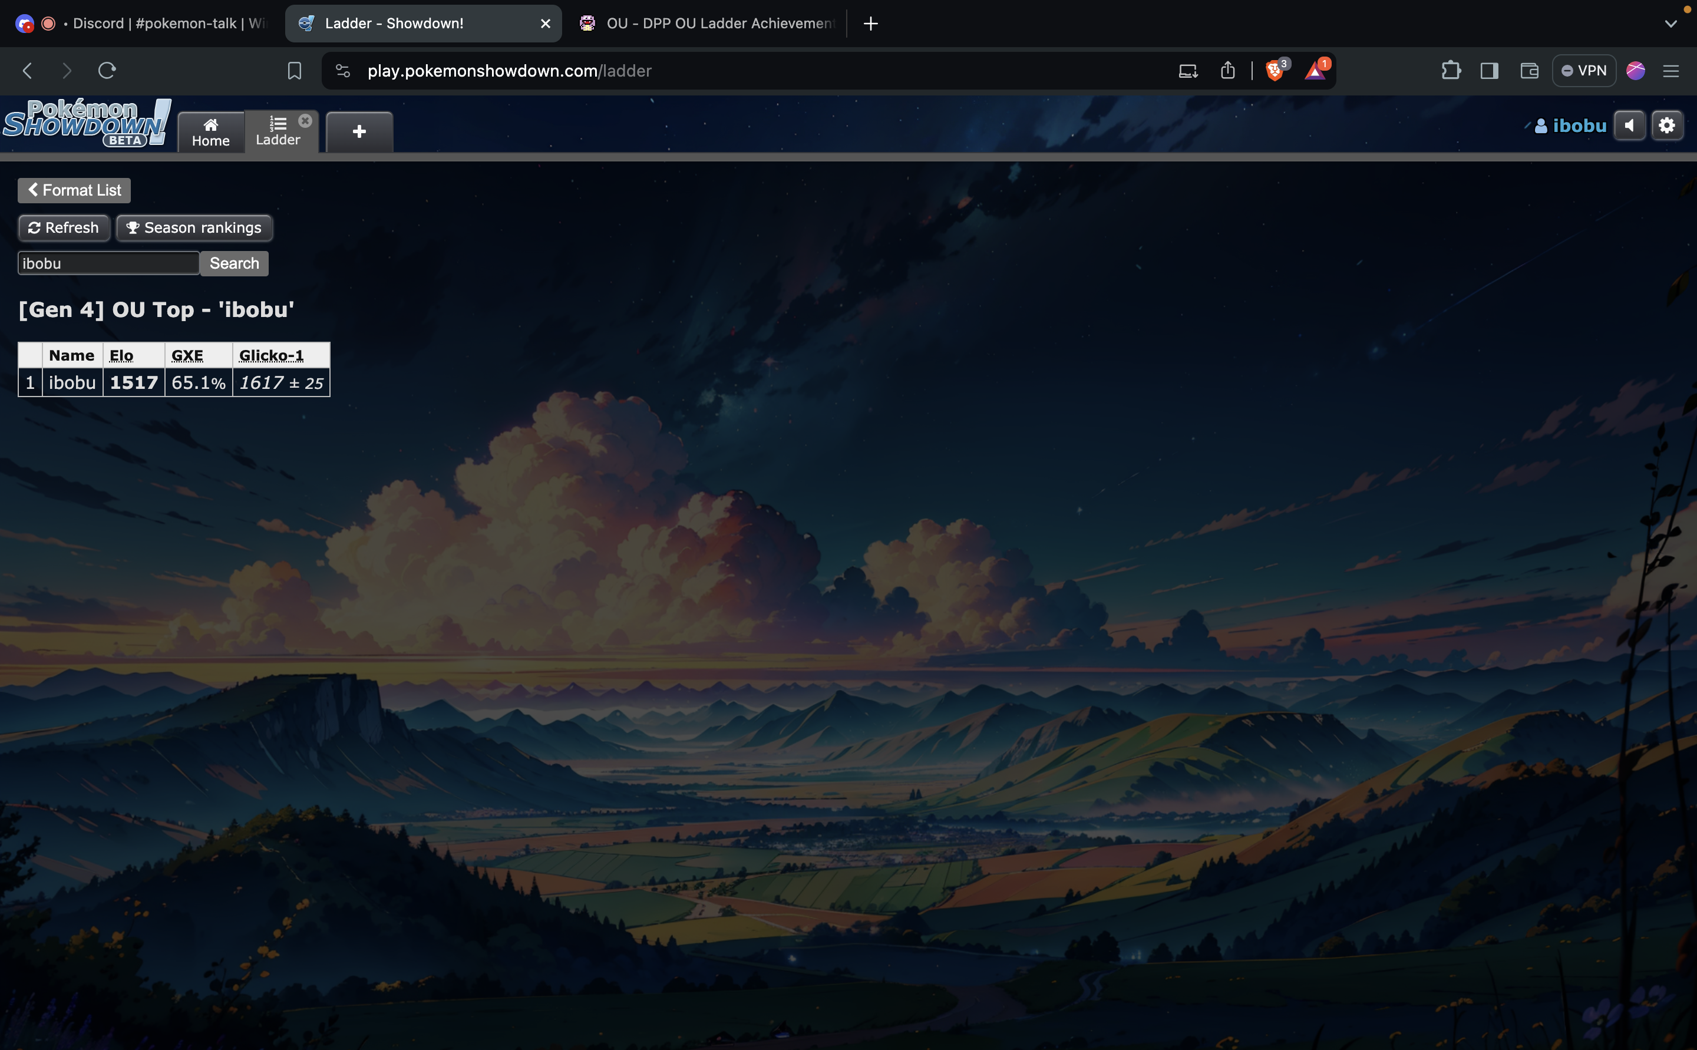The image size is (1697, 1050).
Task: Open Brave Wallet icon
Action: [x=1529, y=71]
